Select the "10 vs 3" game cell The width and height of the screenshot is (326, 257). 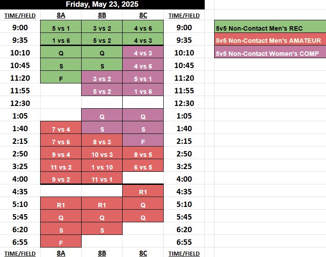tap(102, 154)
